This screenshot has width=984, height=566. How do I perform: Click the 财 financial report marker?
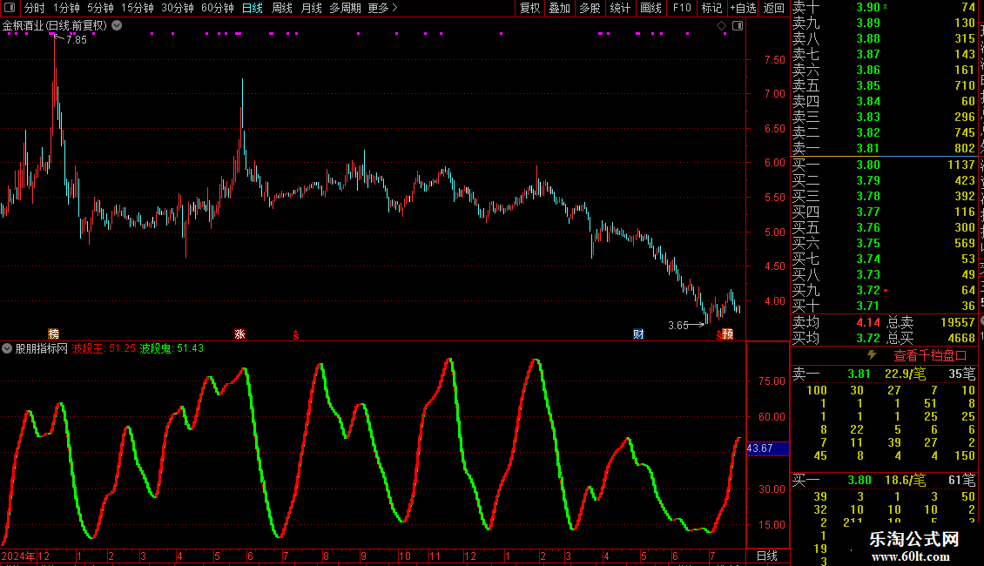point(638,334)
